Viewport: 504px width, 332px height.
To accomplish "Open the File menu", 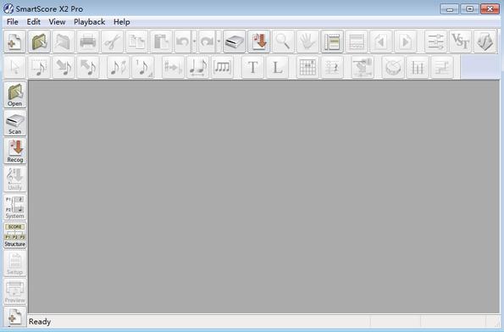I will pos(12,22).
